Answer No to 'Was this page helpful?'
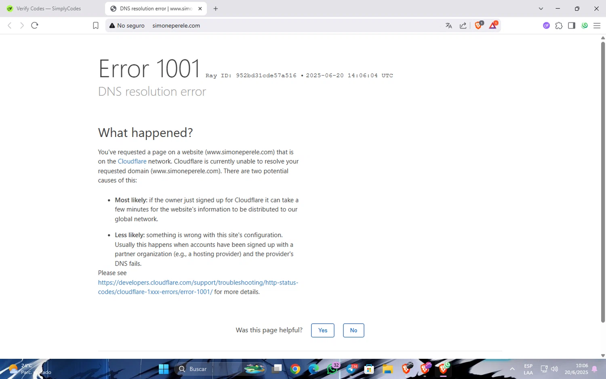Screen dimensions: 606x379 point(353,331)
